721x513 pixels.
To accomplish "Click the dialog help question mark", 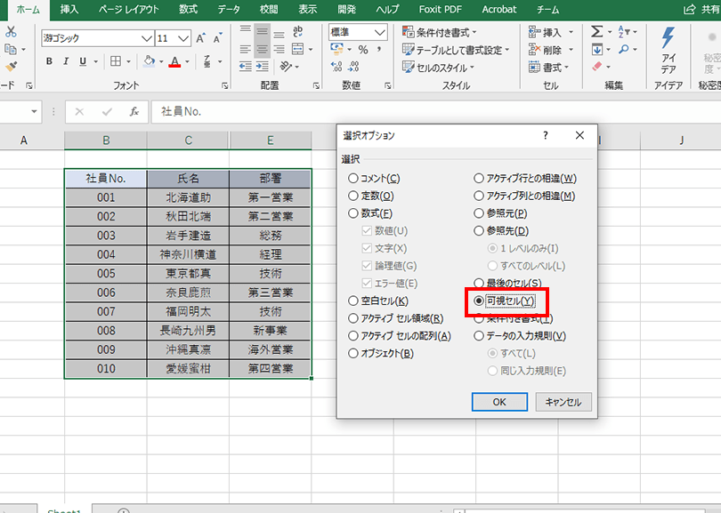I will (x=546, y=135).
